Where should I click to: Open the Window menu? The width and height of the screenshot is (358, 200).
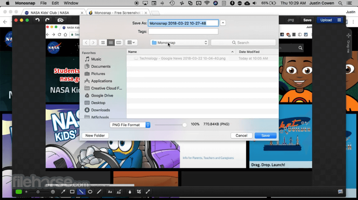(x=71, y=3)
